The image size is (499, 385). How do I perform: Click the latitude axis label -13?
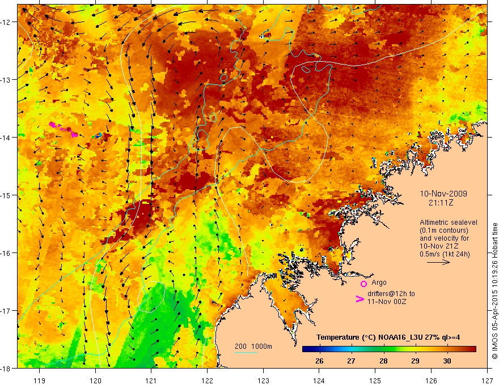pyautogui.click(x=6, y=80)
